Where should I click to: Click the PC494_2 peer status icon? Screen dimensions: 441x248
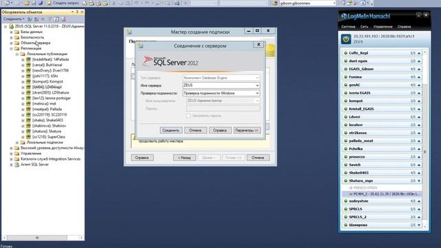[x=351, y=194]
